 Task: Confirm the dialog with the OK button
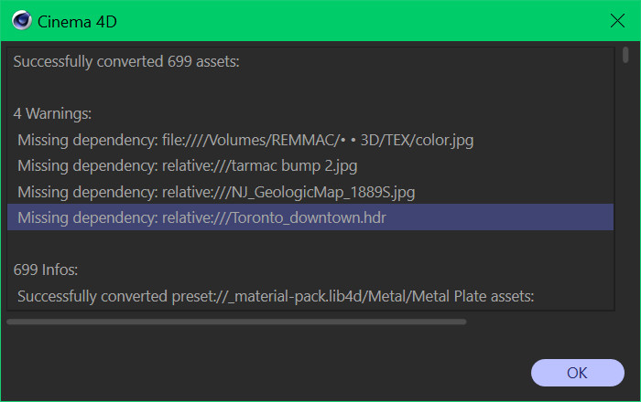coord(577,373)
